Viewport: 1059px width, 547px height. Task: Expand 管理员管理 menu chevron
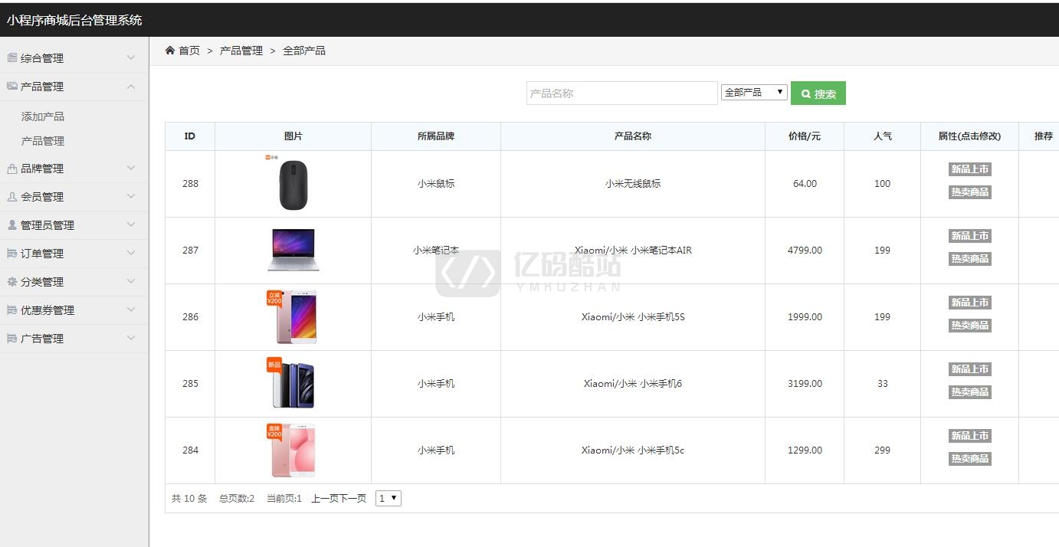pos(131,224)
